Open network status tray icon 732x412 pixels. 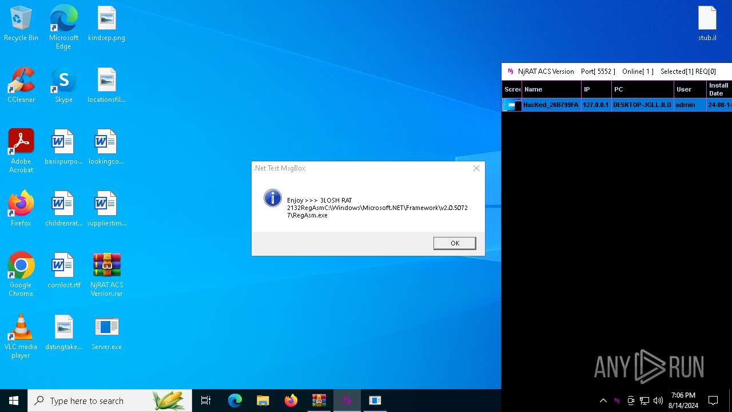(645, 401)
